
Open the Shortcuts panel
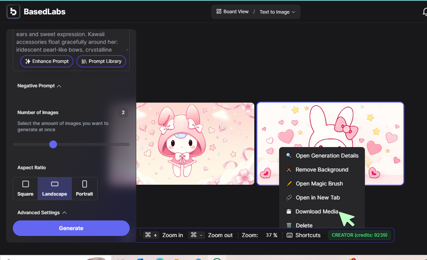point(304,235)
